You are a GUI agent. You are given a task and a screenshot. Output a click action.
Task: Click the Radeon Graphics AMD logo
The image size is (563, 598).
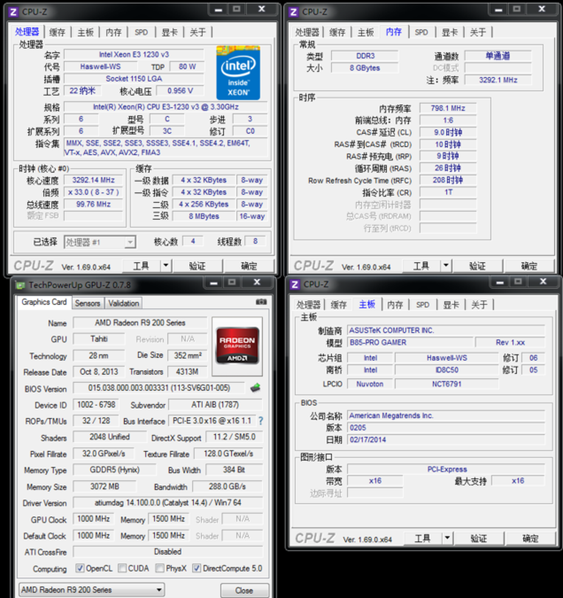click(237, 346)
